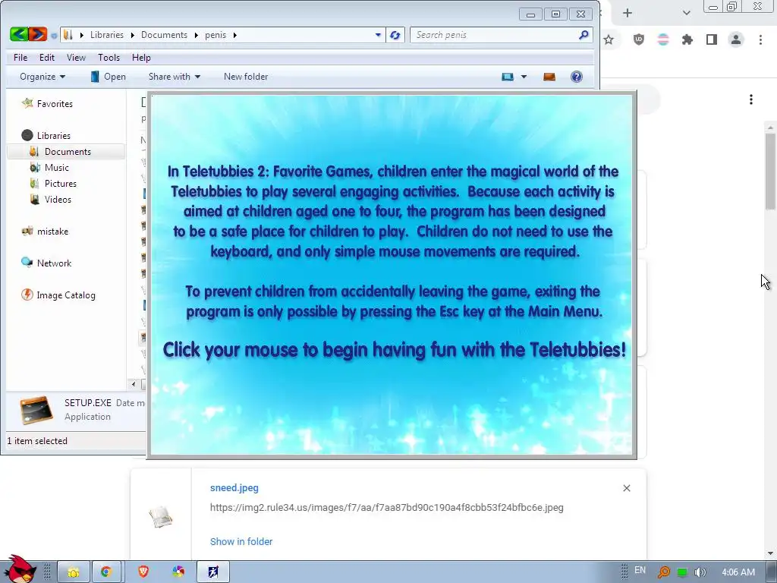
Task: Open the views options dropdown arrow
Action: click(x=524, y=77)
